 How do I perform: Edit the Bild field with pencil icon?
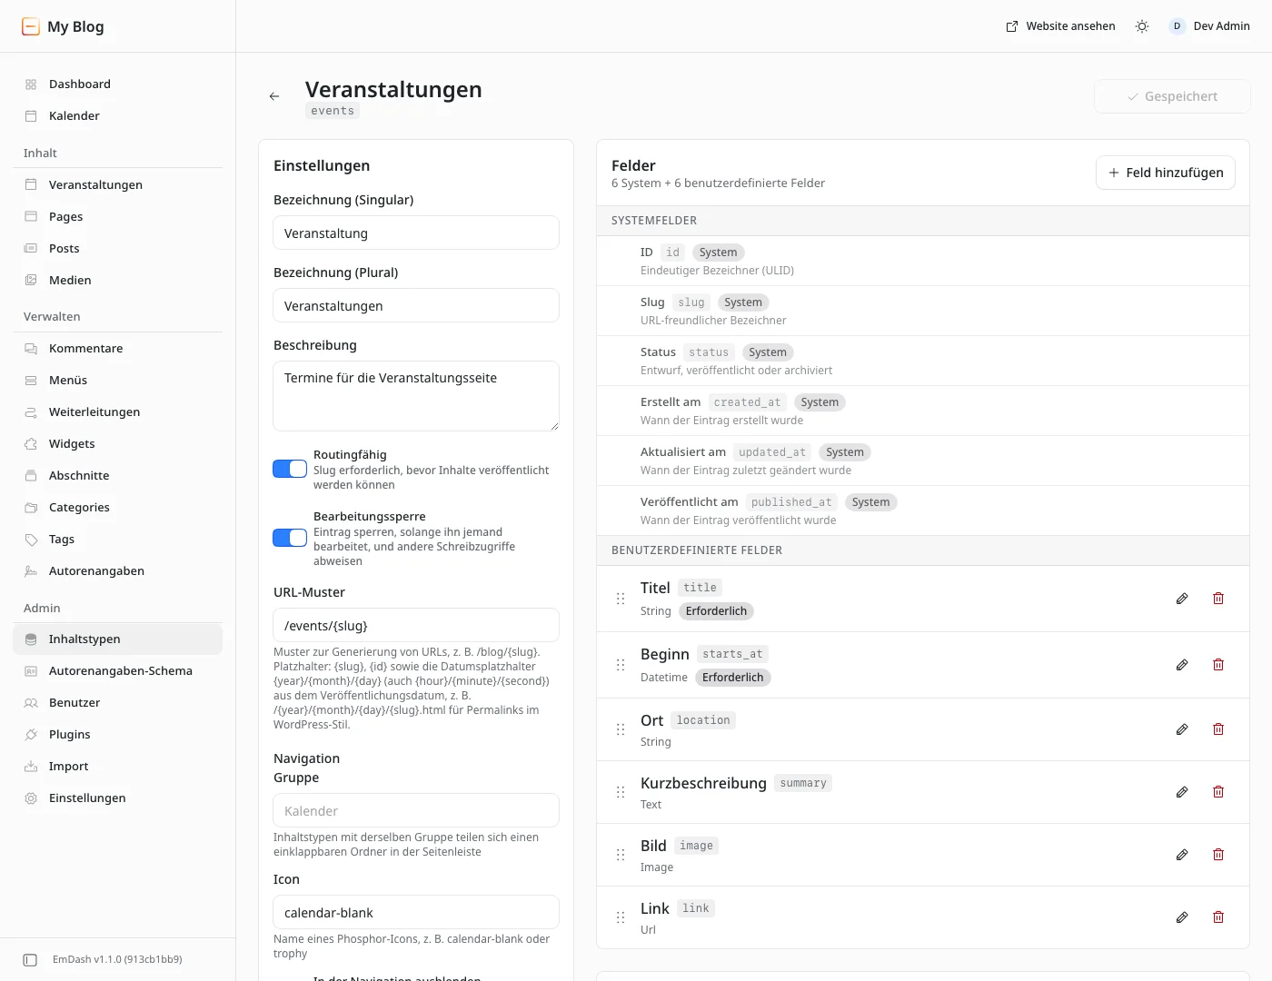point(1182,855)
